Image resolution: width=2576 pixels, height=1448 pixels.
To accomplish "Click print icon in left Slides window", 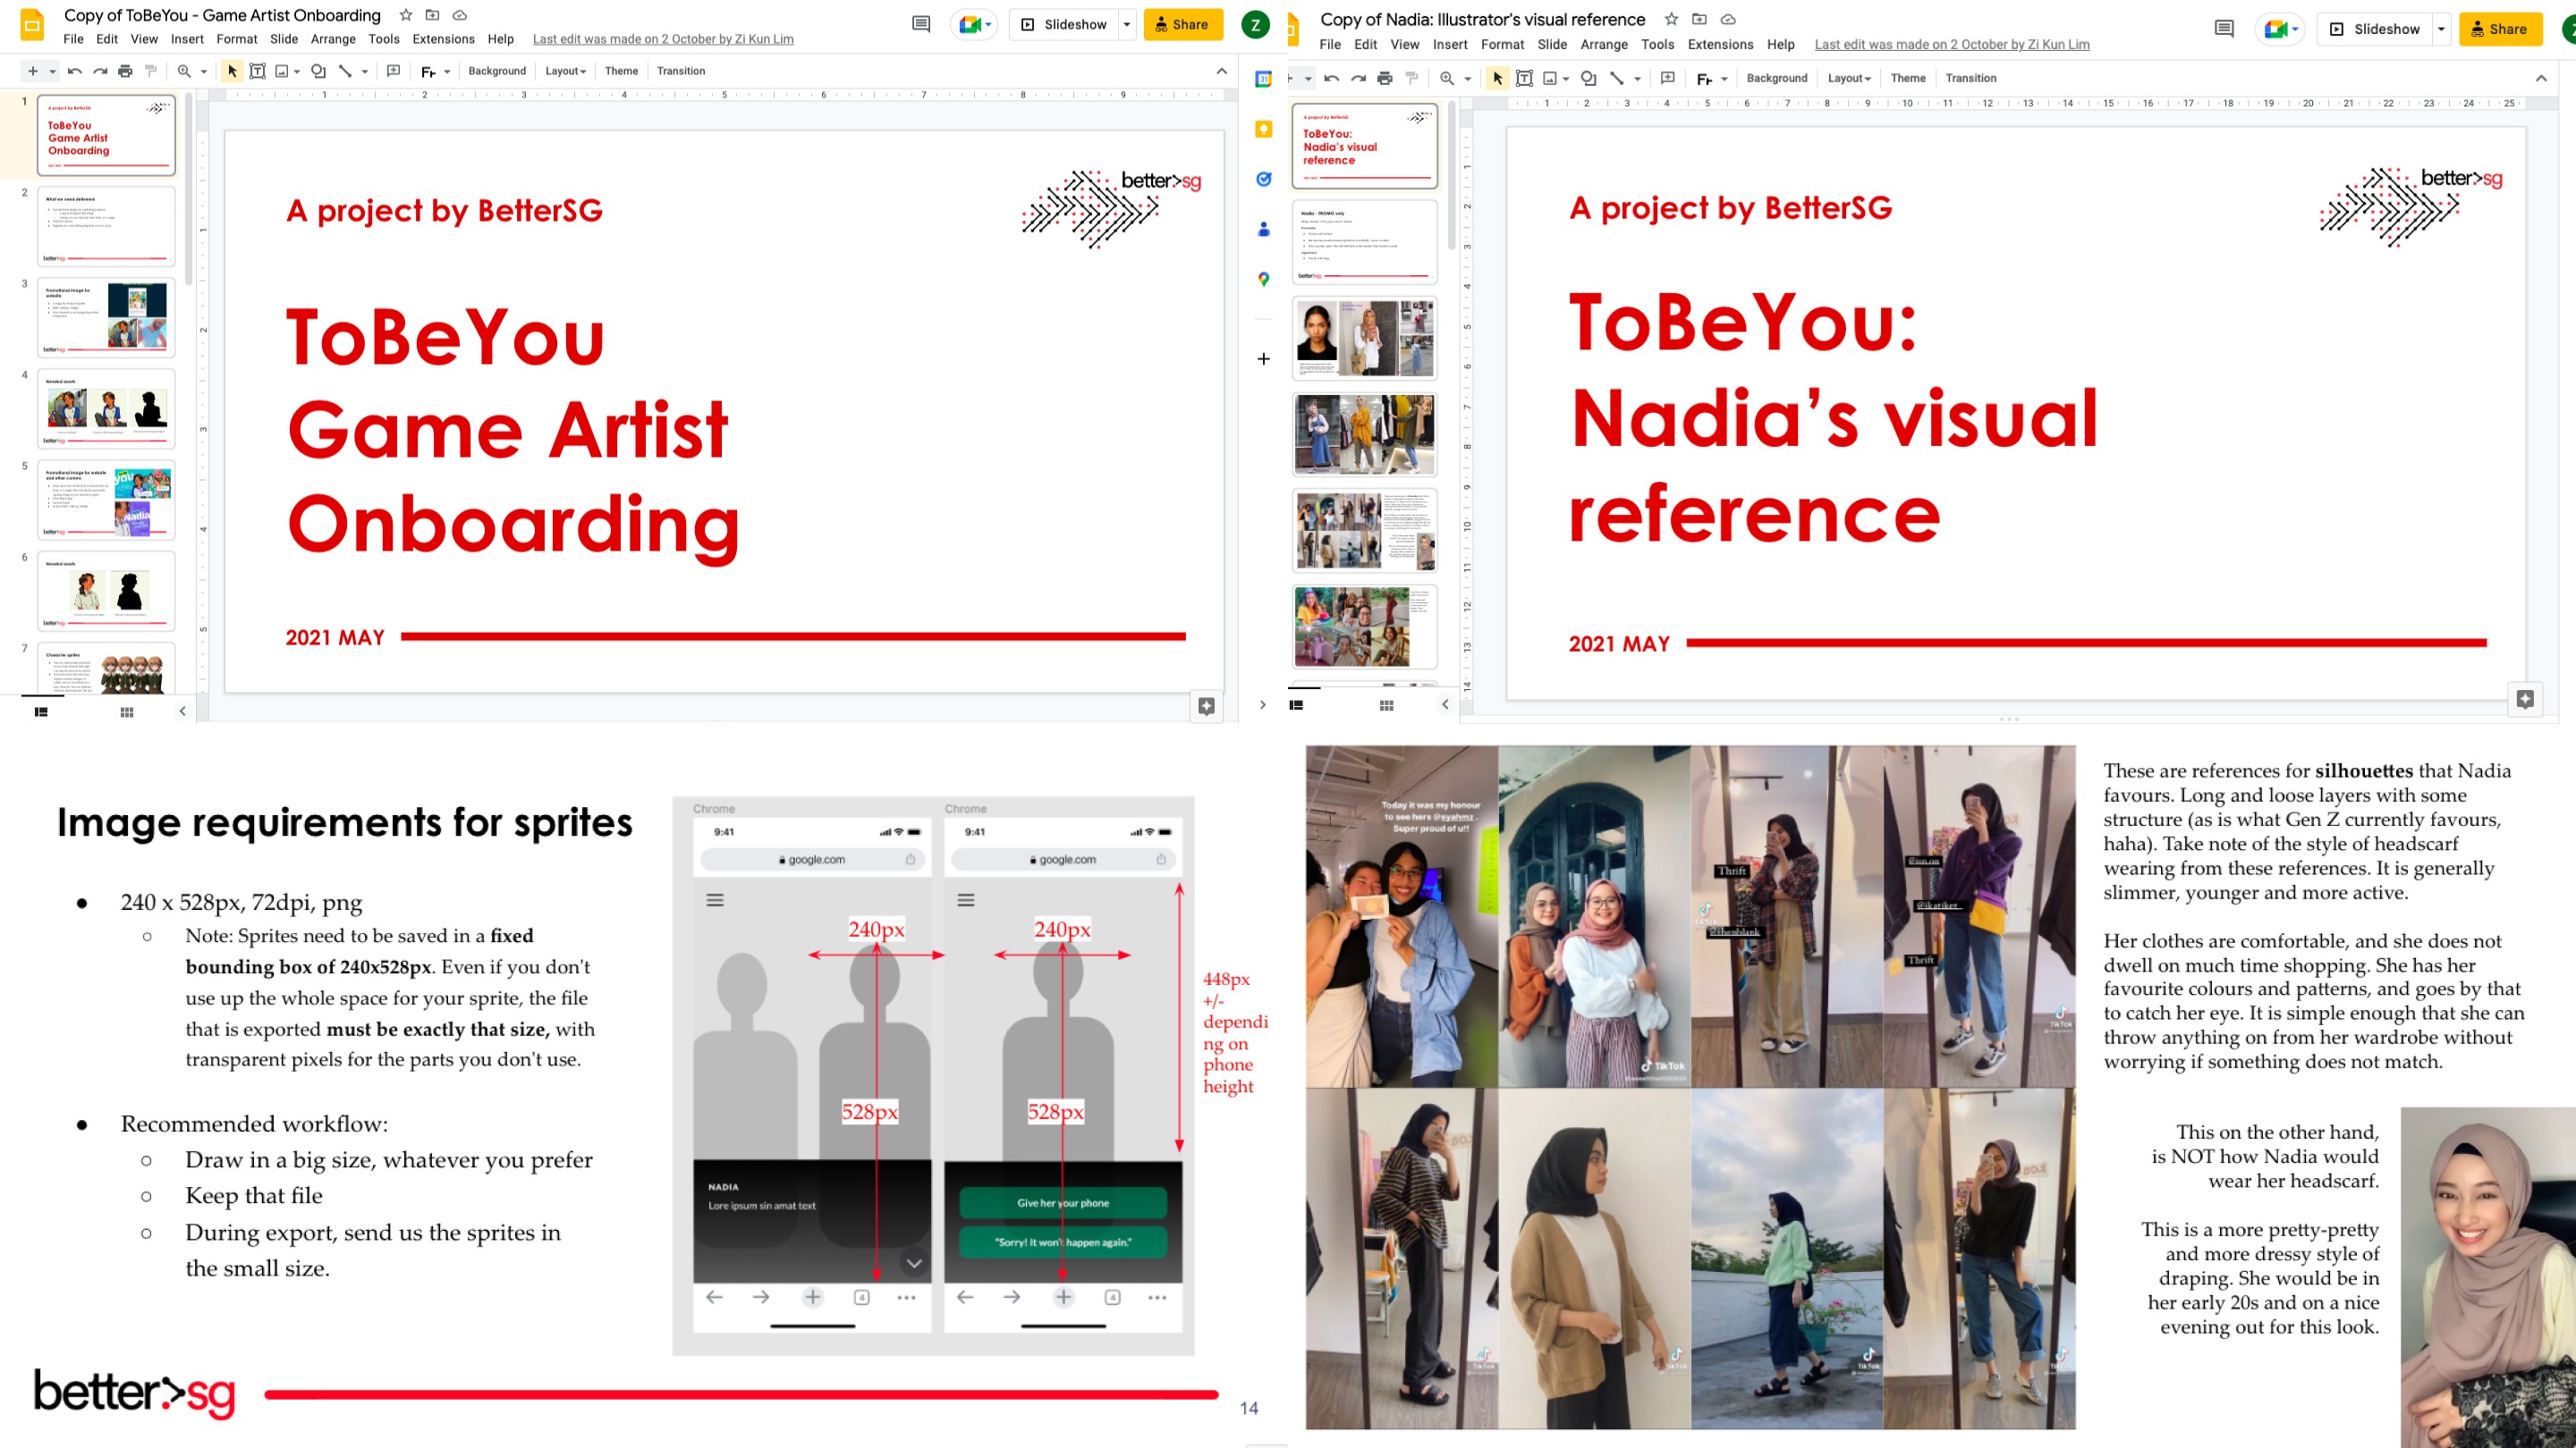I will (125, 71).
